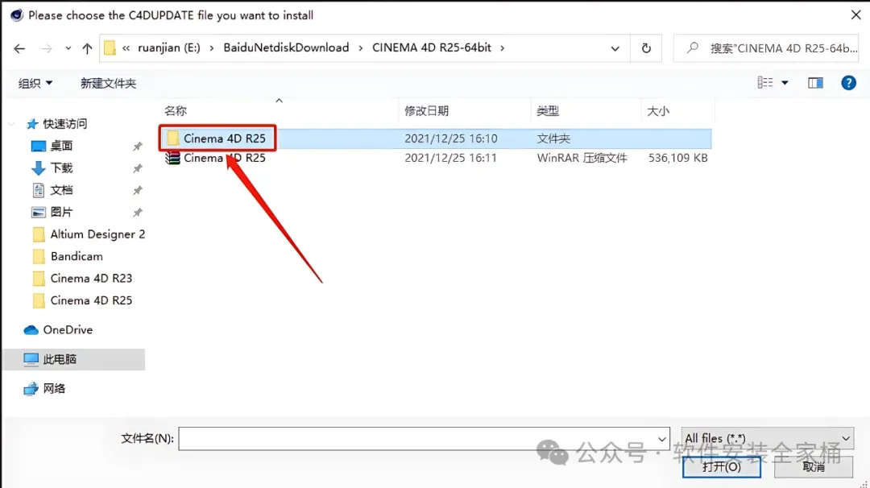Click ruanjian (E:) in address path
The width and height of the screenshot is (870, 488).
(x=168, y=48)
